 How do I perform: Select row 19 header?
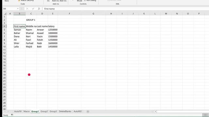coord(4,75)
